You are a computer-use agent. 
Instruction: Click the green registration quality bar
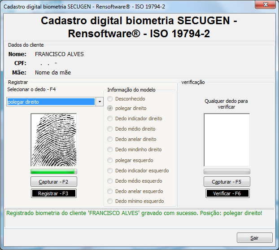[x=54, y=171]
